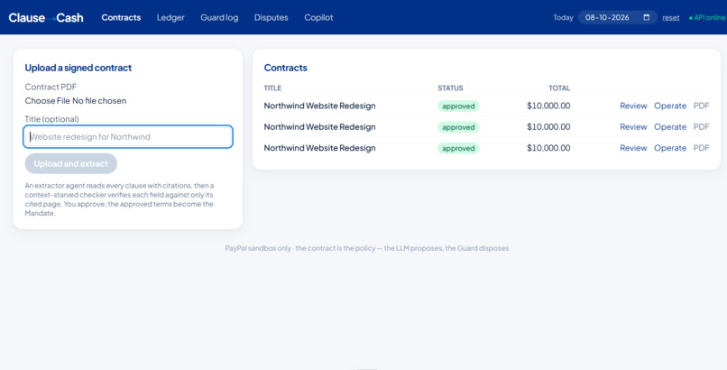
Task: Click $10,000.00 total in first row
Action: [x=548, y=106]
